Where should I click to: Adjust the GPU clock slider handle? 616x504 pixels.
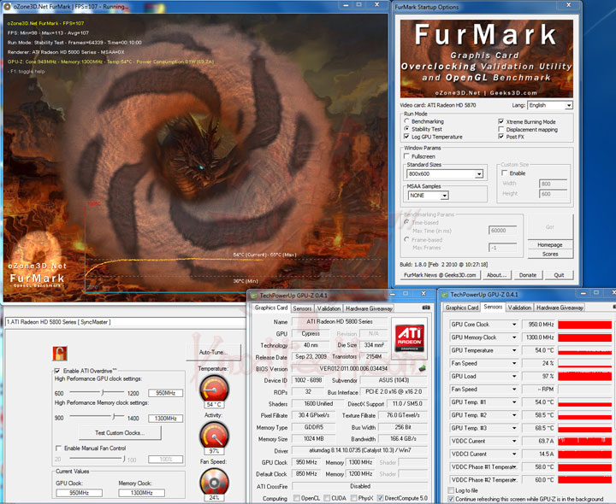point(103,392)
